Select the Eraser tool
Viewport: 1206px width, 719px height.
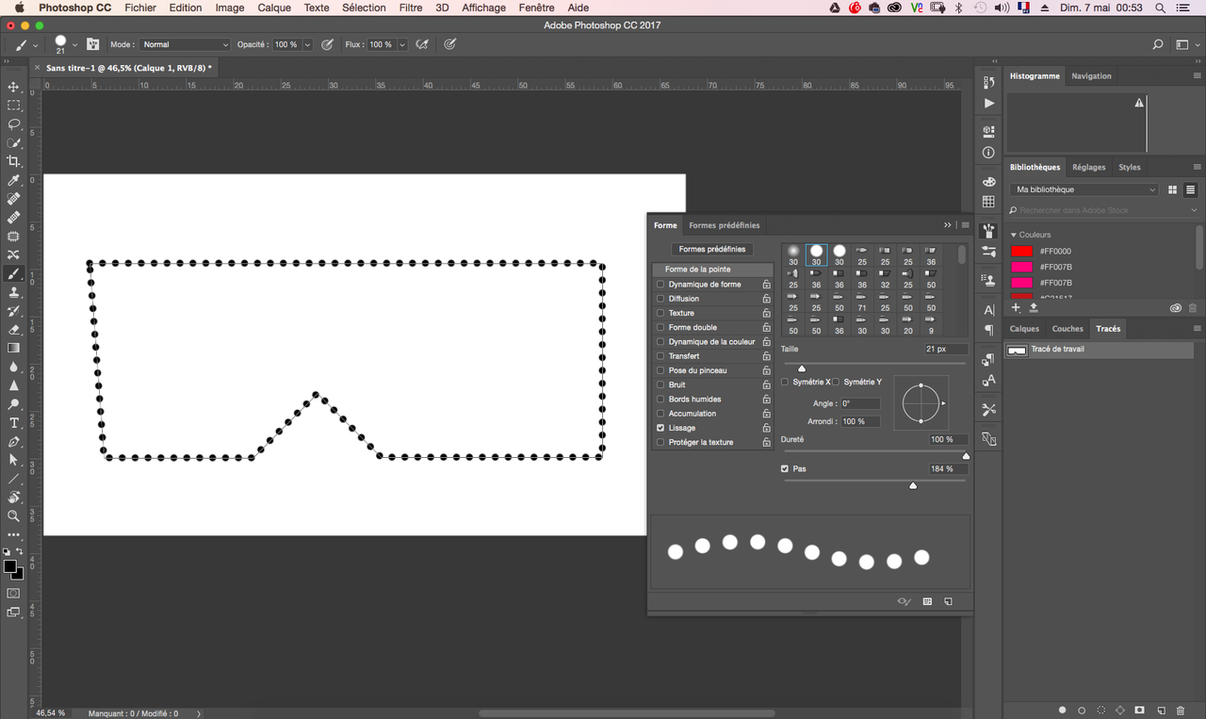click(13, 330)
